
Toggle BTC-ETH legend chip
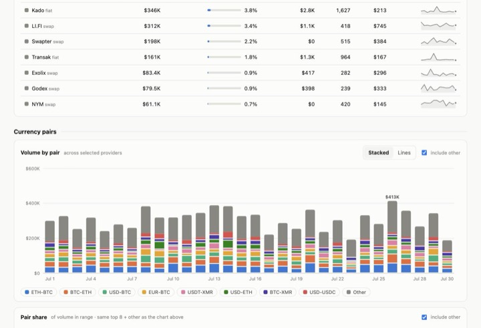[77, 292]
